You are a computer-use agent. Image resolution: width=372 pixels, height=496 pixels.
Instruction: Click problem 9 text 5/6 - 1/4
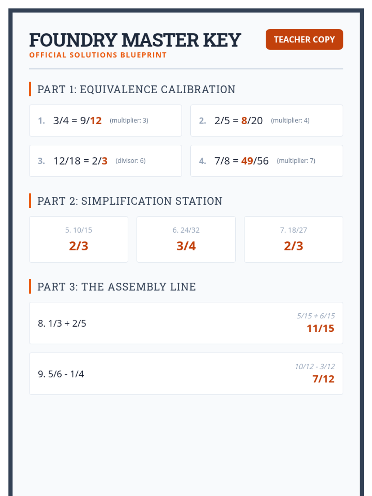point(61,374)
